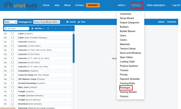Select Builders menu entry
The height and width of the screenshot is (109, 181).
pyautogui.click(x=124, y=27)
